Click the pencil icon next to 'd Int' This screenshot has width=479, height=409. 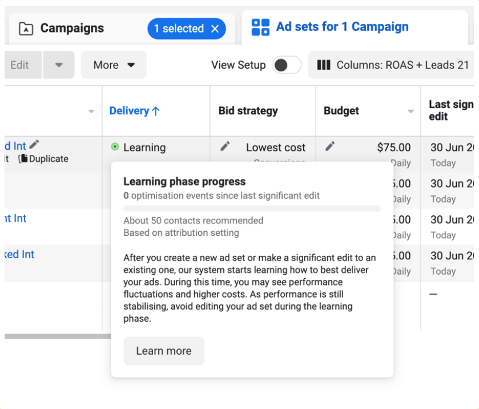pos(34,144)
